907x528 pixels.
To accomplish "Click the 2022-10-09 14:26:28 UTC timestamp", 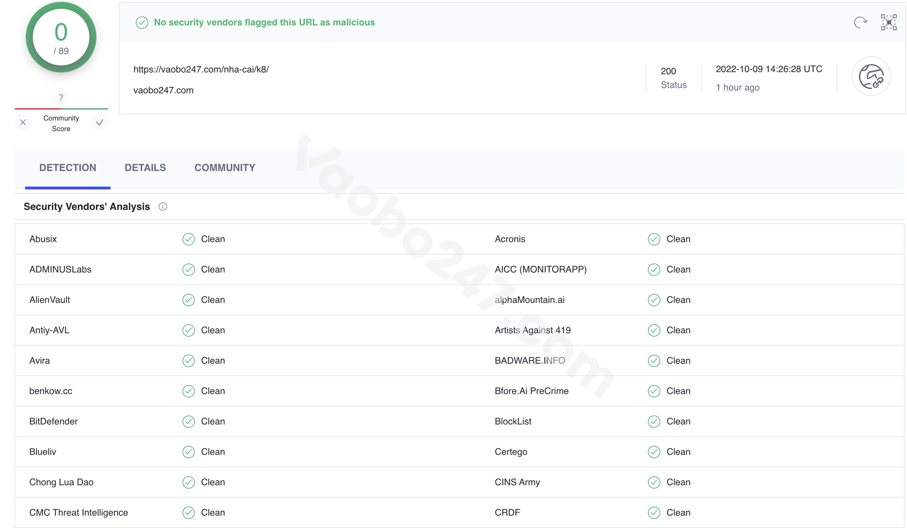I will coord(769,69).
